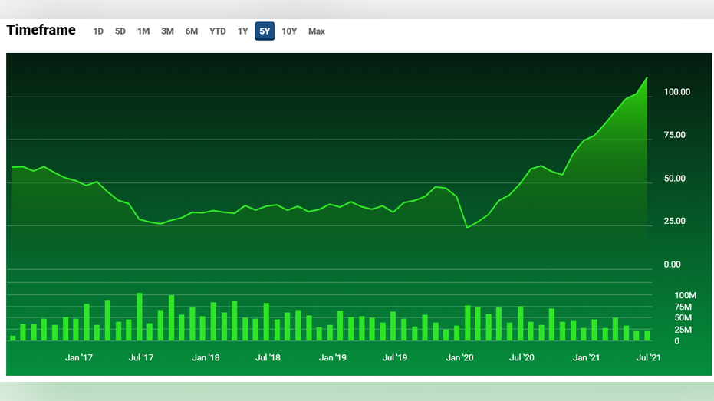Click the 100M volume axis label
The width and height of the screenshot is (714, 401).
click(686, 295)
